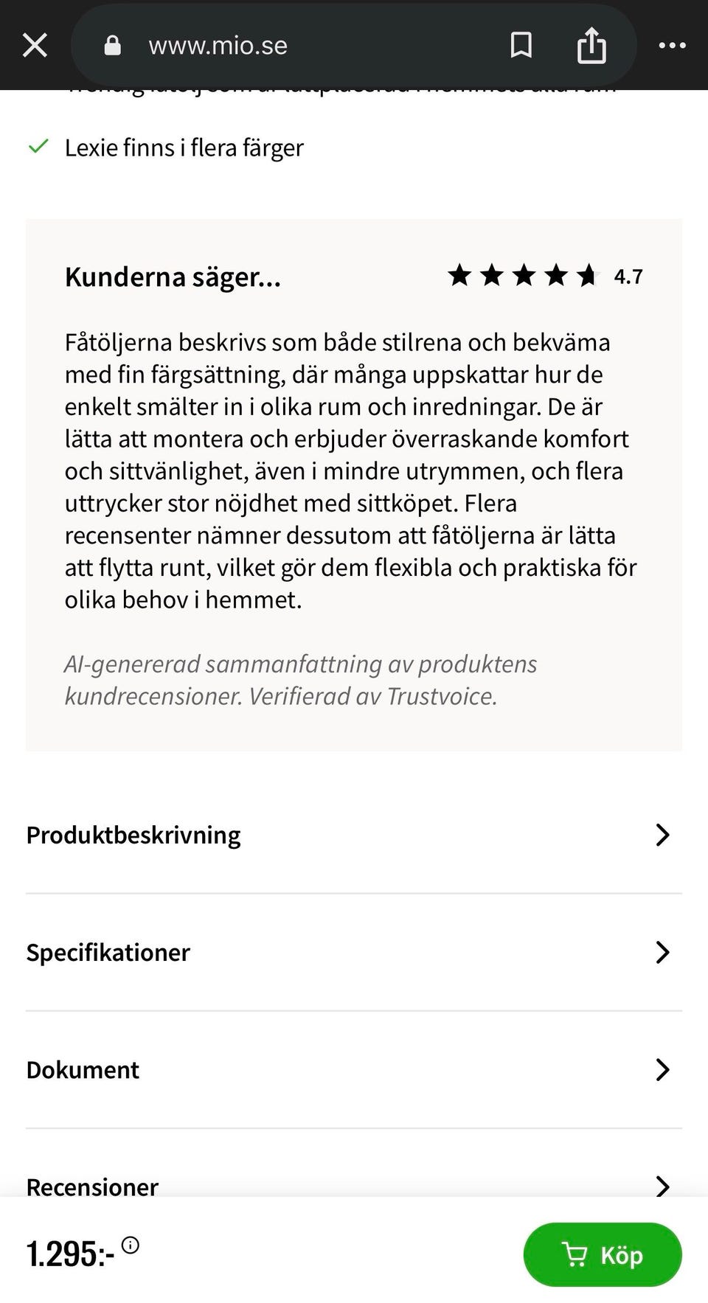Tap the green checkmark beside Lexie
This screenshot has height=1303, width=708.
(x=38, y=147)
